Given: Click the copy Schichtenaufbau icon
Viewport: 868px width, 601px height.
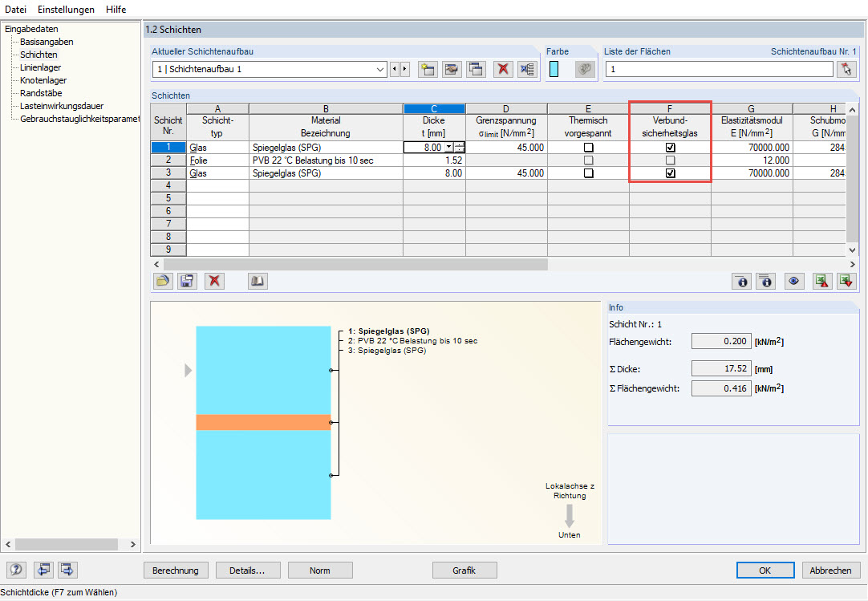Looking at the screenshot, I should [x=476, y=69].
